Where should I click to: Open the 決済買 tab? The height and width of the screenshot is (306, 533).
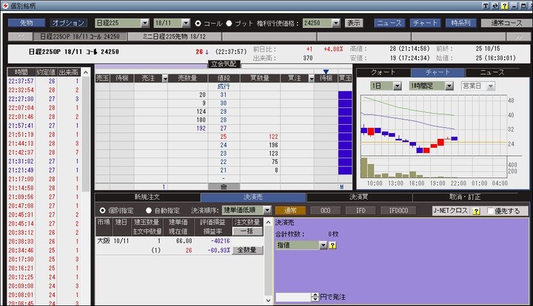click(359, 197)
